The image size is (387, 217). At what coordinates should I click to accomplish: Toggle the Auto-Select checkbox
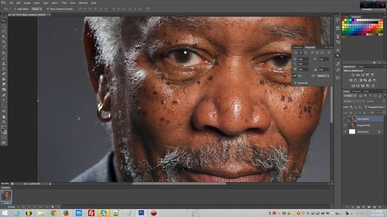[x=15, y=9]
